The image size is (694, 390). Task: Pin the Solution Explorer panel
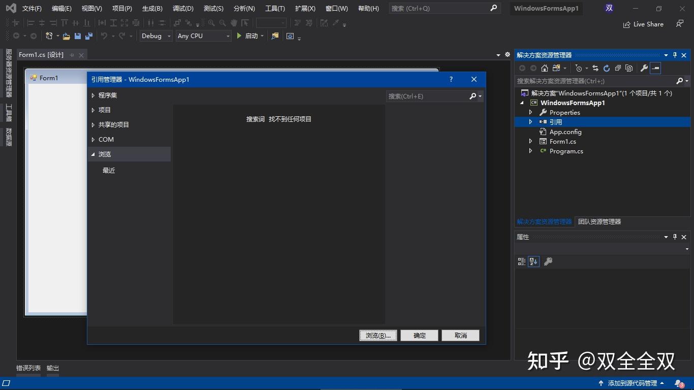pyautogui.click(x=675, y=55)
